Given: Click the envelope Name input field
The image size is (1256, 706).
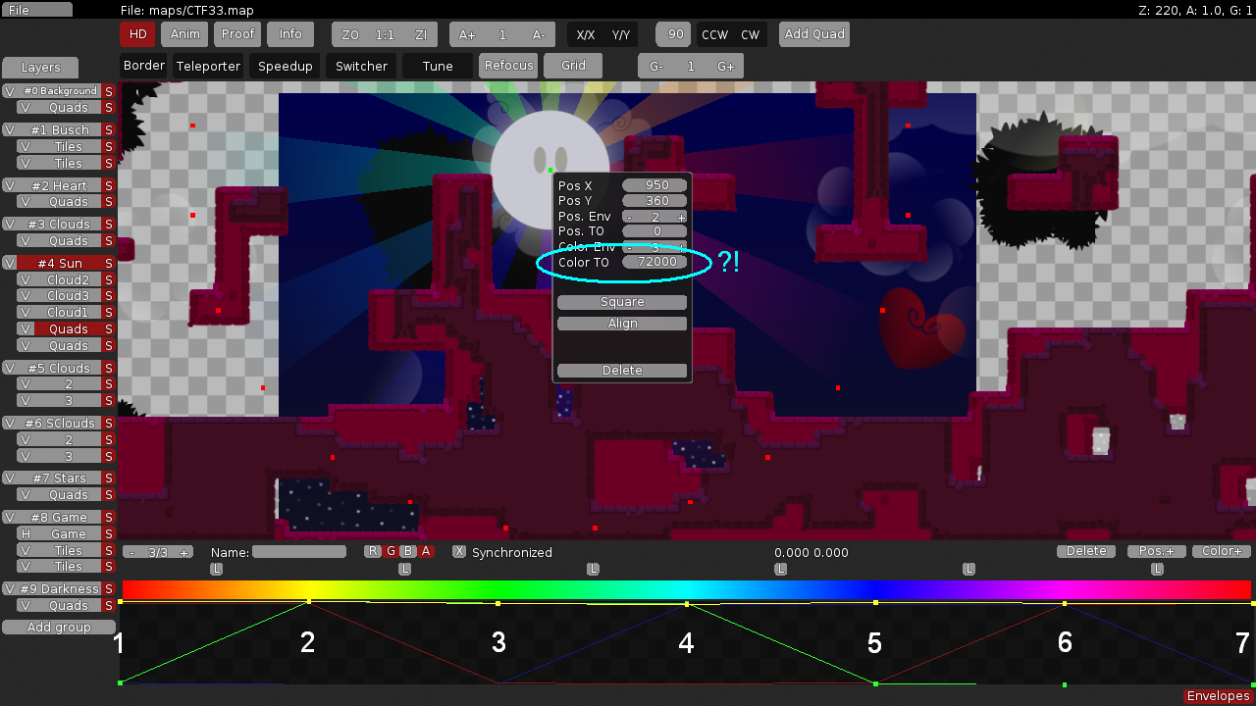Looking at the screenshot, I should (x=299, y=552).
